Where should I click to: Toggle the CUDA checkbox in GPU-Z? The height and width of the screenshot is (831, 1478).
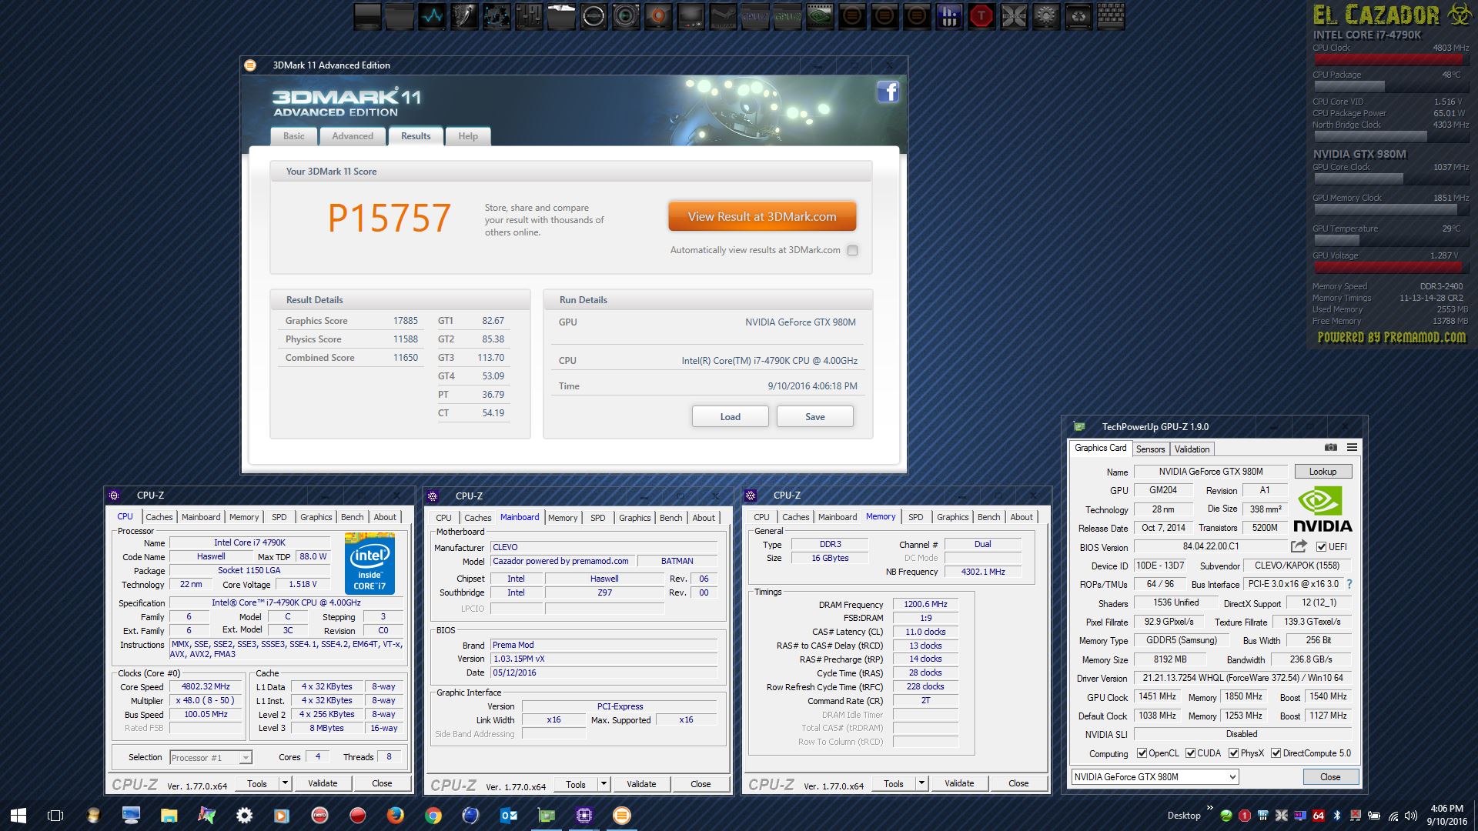click(1190, 753)
